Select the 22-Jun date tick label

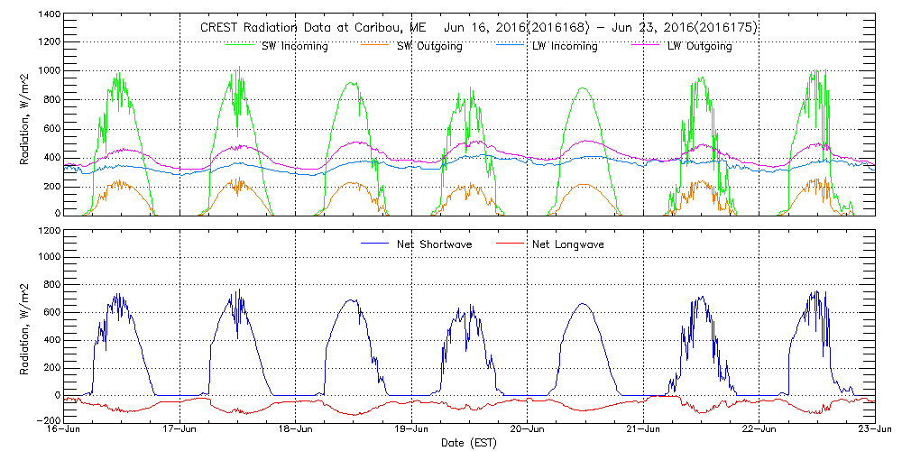(x=759, y=430)
